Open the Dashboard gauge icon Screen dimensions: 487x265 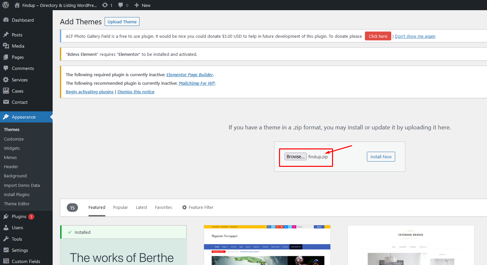tap(6, 20)
